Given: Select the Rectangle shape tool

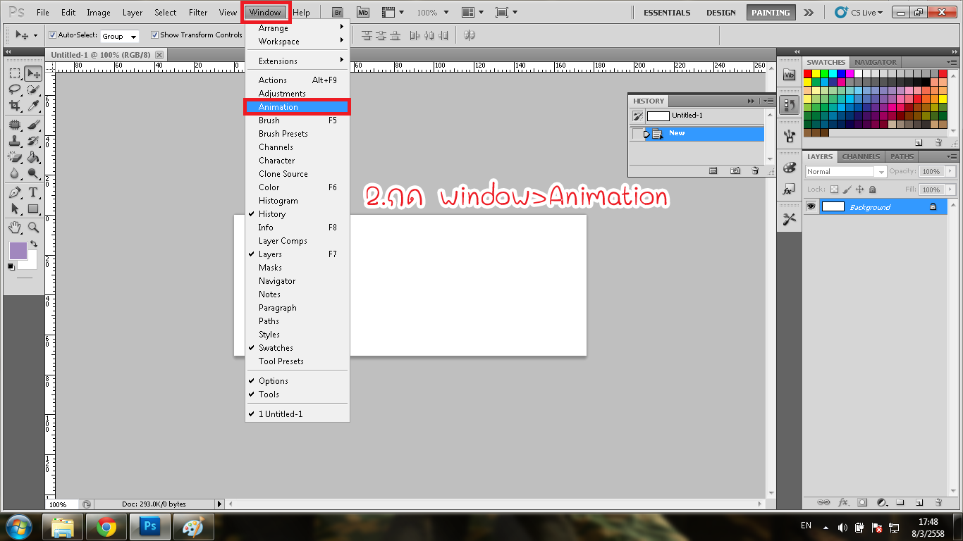Looking at the screenshot, I should [33, 209].
